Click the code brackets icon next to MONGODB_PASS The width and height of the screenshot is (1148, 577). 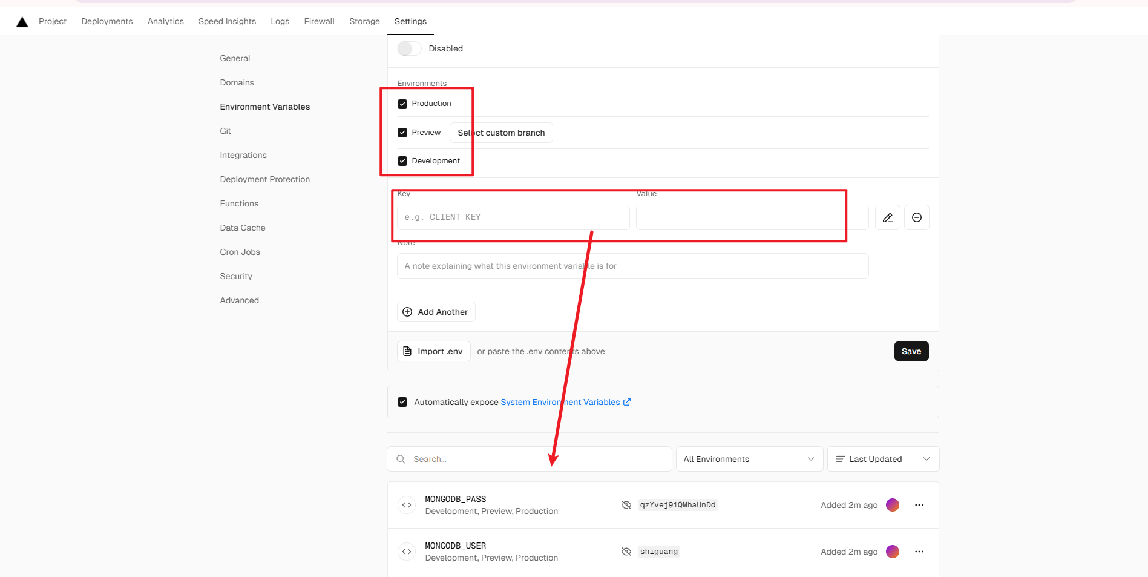click(x=407, y=505)
